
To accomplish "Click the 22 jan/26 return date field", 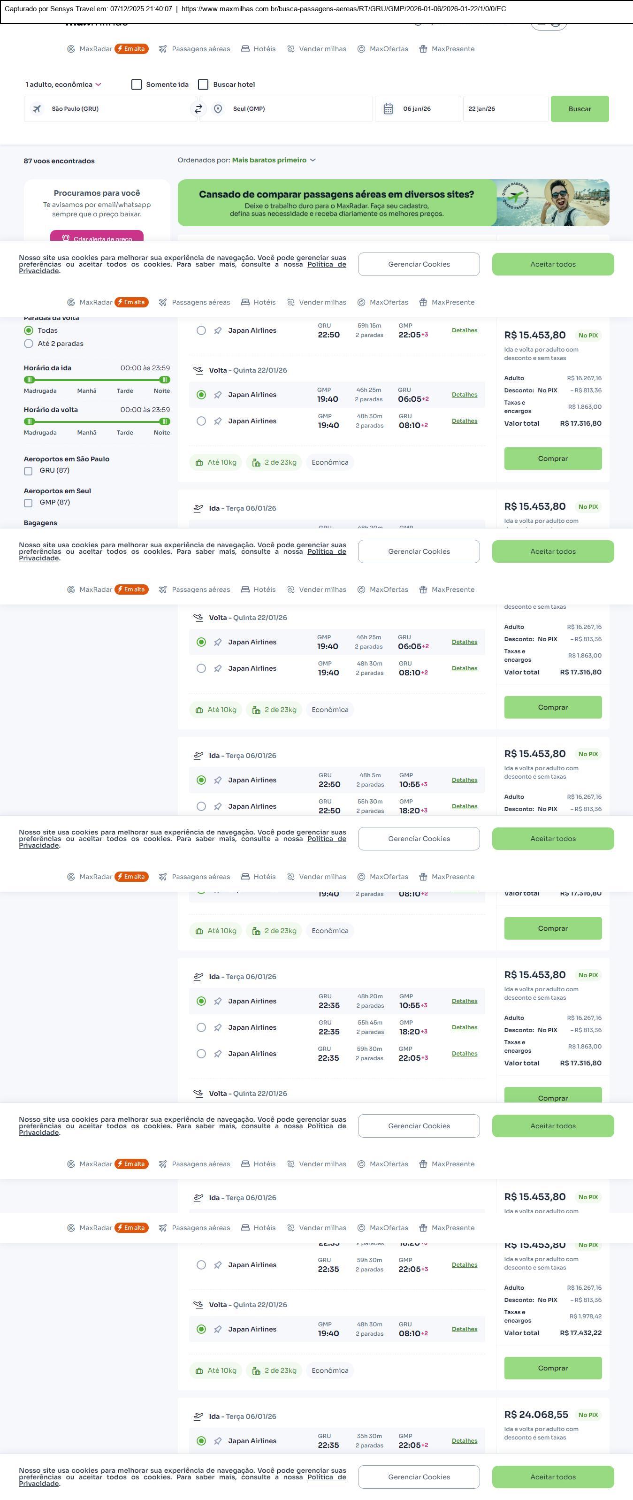I will coord(505,109).
